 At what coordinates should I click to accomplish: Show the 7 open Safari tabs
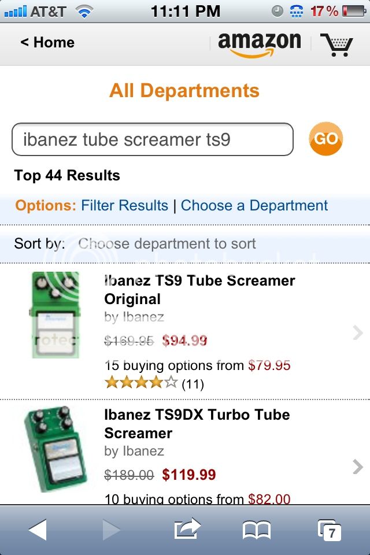(330, 530)
